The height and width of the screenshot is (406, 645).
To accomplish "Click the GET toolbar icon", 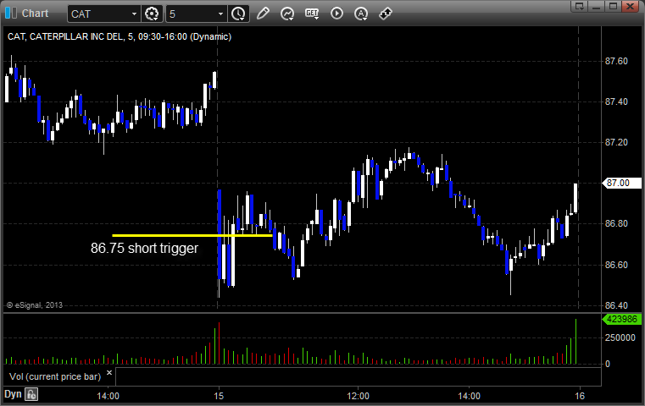I will (312, 14).
